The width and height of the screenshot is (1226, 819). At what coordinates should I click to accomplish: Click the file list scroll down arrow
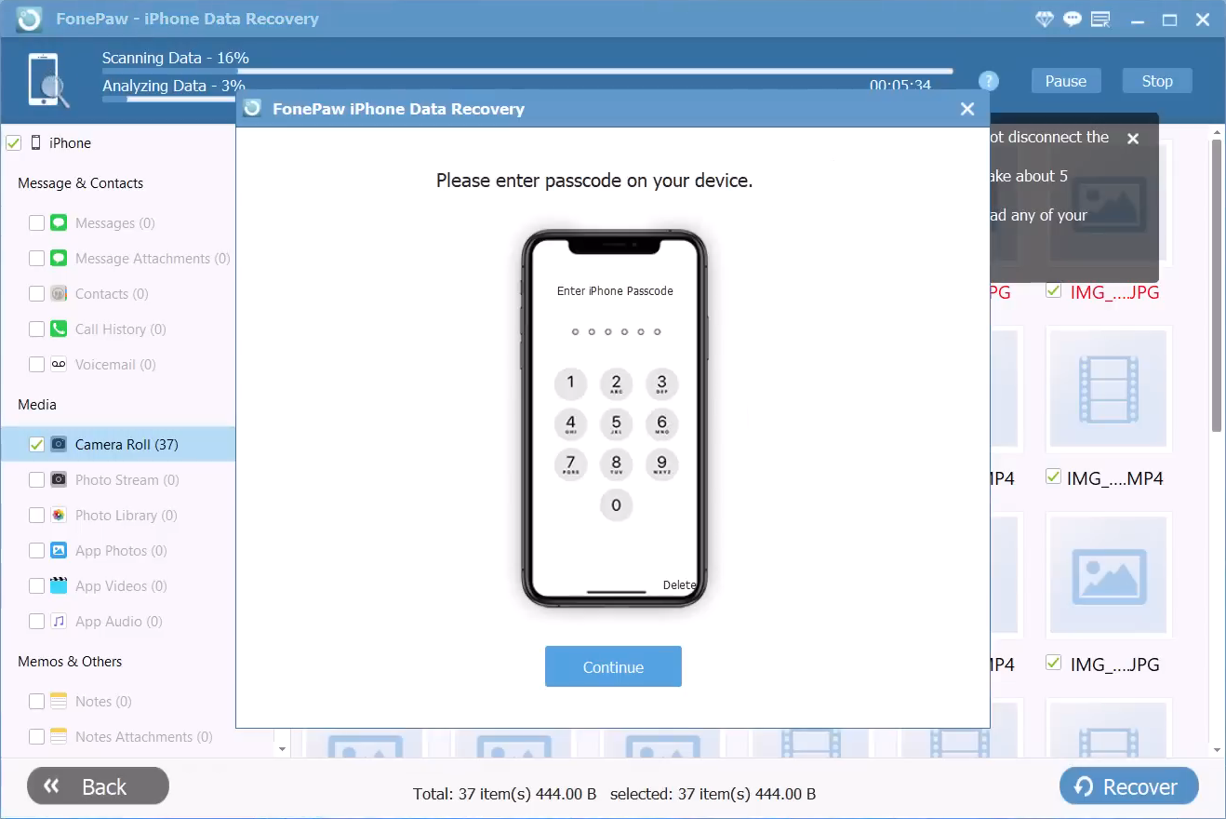coord(1217,749)
